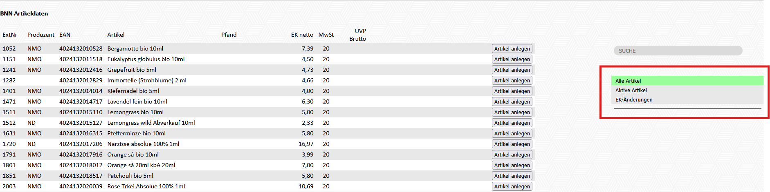Show EK-Änderungen filter list
The width and height of the screenshot is (770, 192).
click(634, 99)
